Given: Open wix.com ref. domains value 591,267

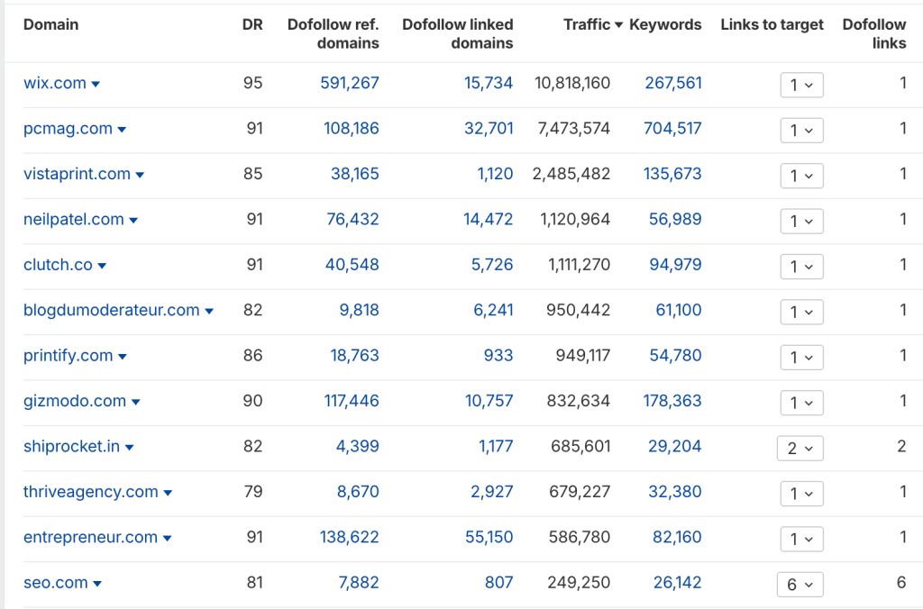Looking at the screenshot, I should coord(350,83).
